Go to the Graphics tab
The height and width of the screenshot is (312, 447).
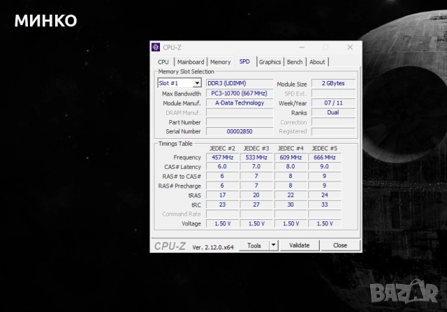click(x=270, y=62)
